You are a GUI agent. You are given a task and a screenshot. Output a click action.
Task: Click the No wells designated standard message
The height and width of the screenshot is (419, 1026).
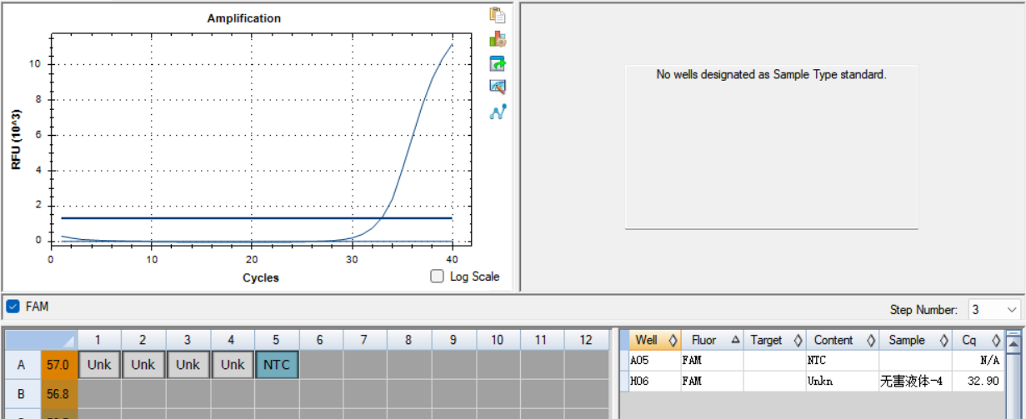771,75
